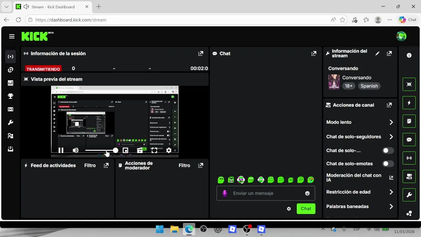Open the user avatar menu in Kick header
Viewport: 421px width, 237px height.
point(401,36)
